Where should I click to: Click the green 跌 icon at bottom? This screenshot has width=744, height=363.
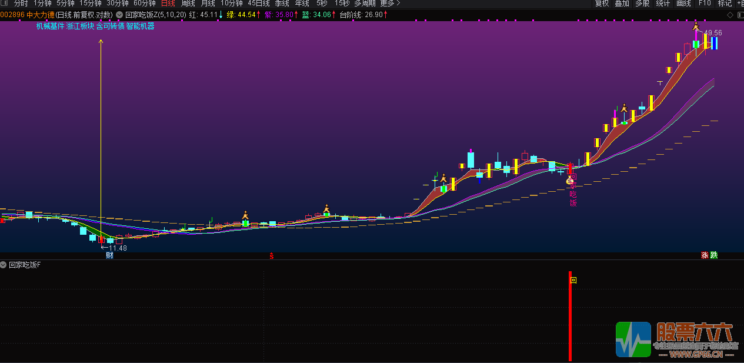[714, 255]
